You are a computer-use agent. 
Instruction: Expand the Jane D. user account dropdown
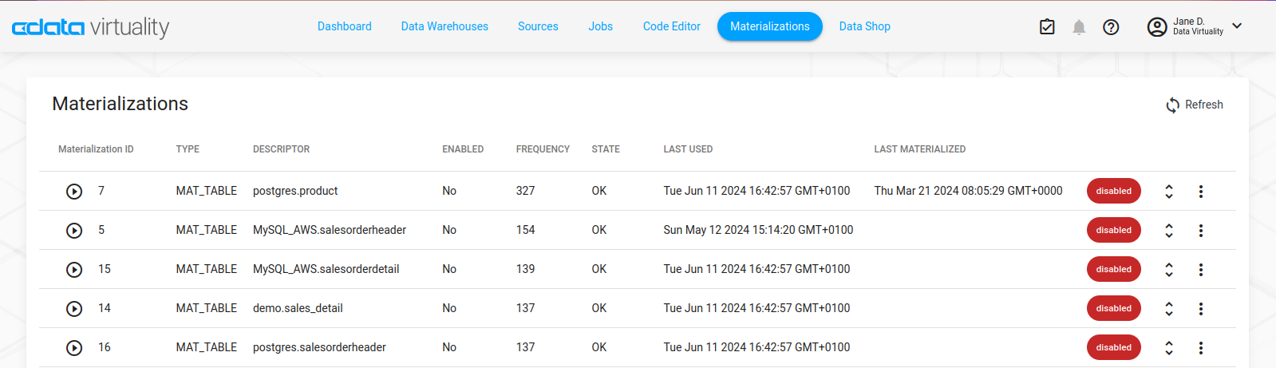(x=1237, y=26)
